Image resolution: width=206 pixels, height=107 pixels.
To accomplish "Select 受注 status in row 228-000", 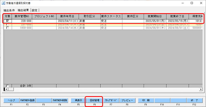I will point(111,21).
